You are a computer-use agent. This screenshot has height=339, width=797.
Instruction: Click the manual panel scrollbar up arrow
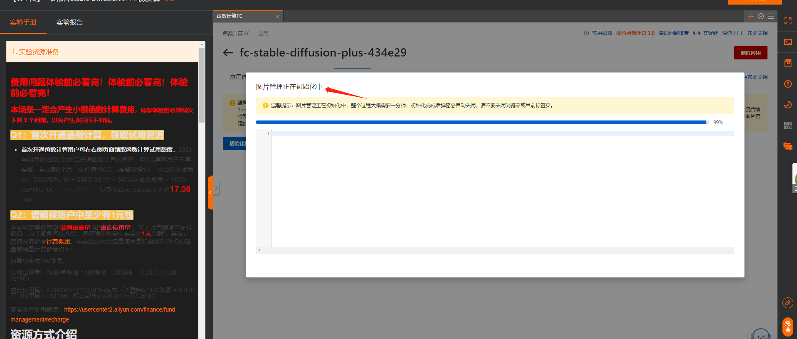tap(202, 44)
